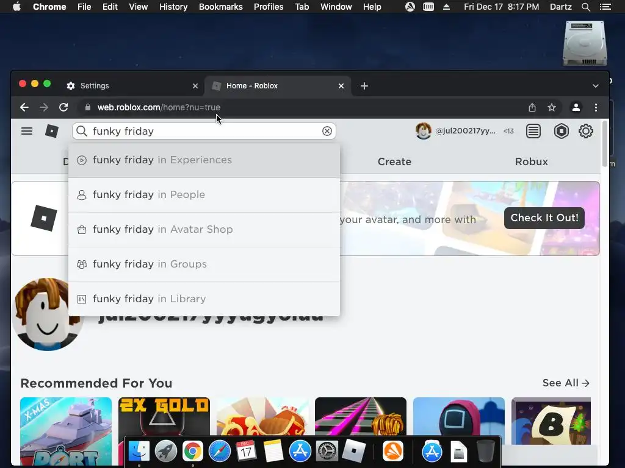Open the Bookmarks menu
This screenshot has height=468, width=625.
coord(221,7)
